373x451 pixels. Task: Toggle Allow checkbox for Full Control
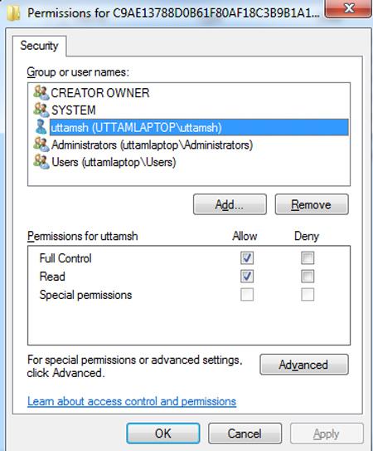(x=247, y=258)
